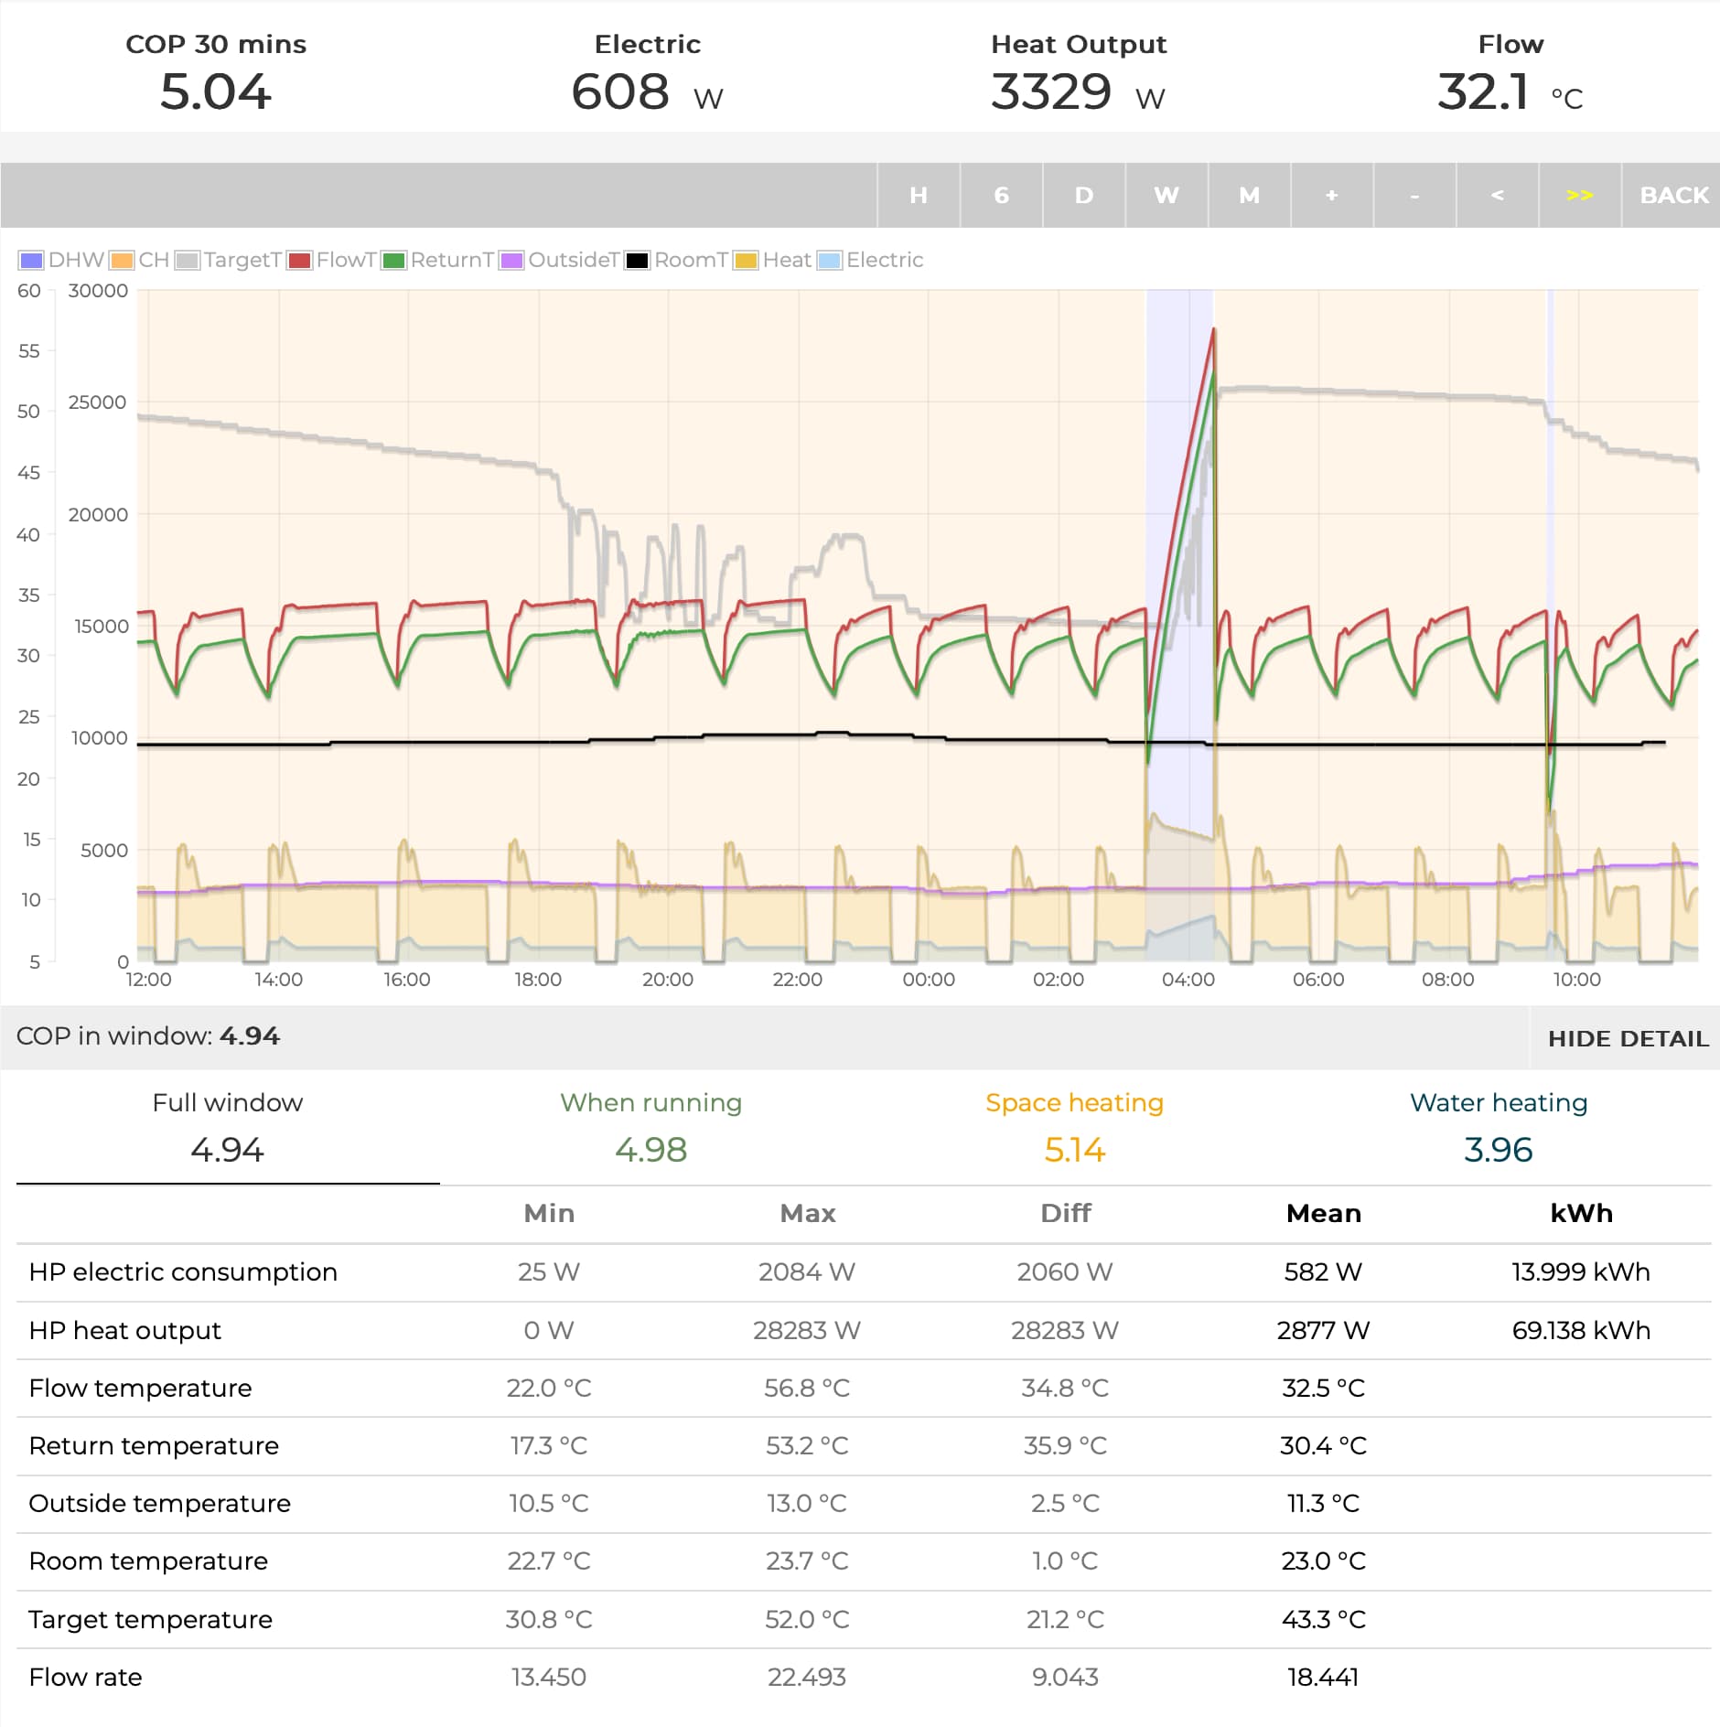Switch to the 6 hour view
This screenshot has height=1727, width=1720.
click(x=1002, y=195)
